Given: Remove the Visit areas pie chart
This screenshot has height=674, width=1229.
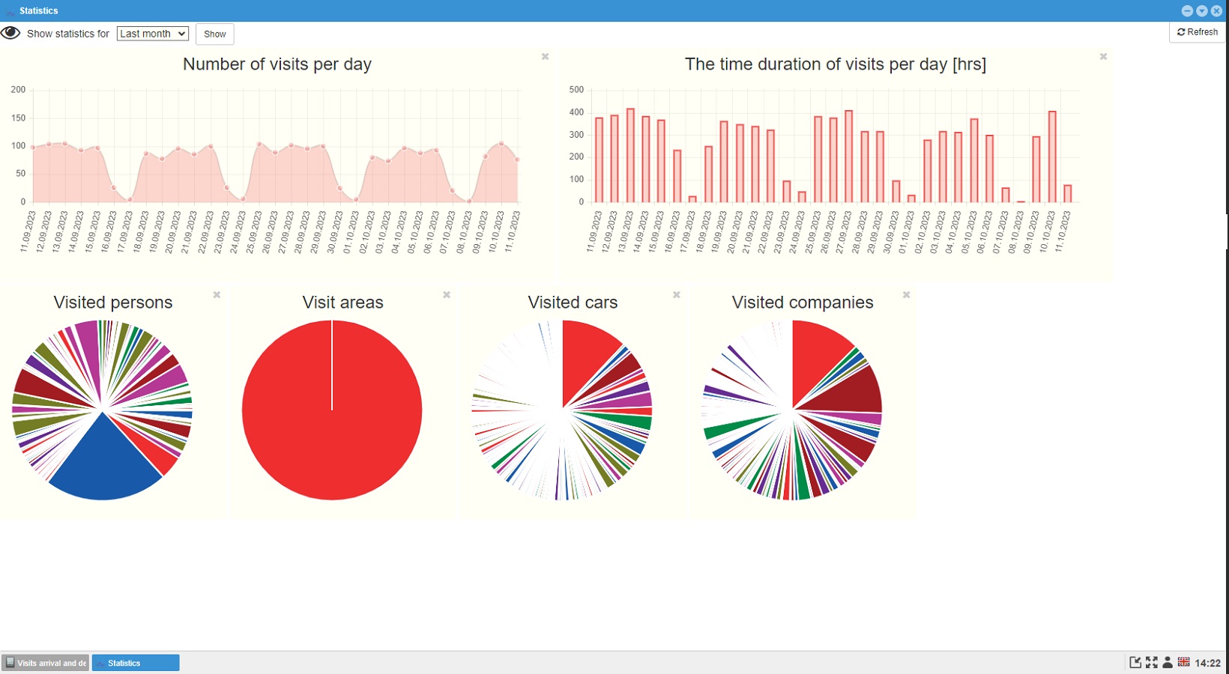Looking at the screenshot, I should click(x=447, y=295).
